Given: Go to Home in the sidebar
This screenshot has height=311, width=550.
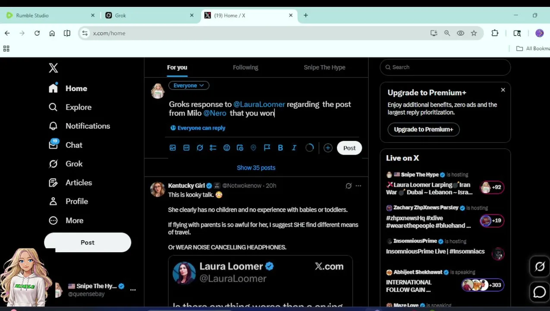Looking at the screenshot, I should (x=68, y=88).
